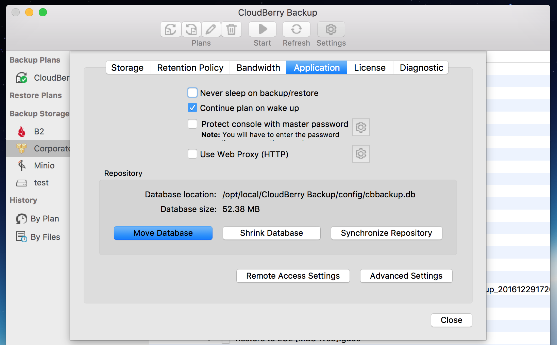Click the Restore Plans sidebar header
Image resolution: width=557 pixels, height=345 pixels.
(x=36, y=96)
